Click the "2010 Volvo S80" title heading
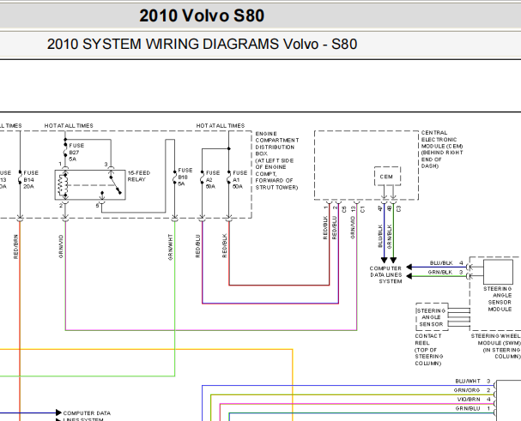The image size is (521, 421). click(202, 15)
